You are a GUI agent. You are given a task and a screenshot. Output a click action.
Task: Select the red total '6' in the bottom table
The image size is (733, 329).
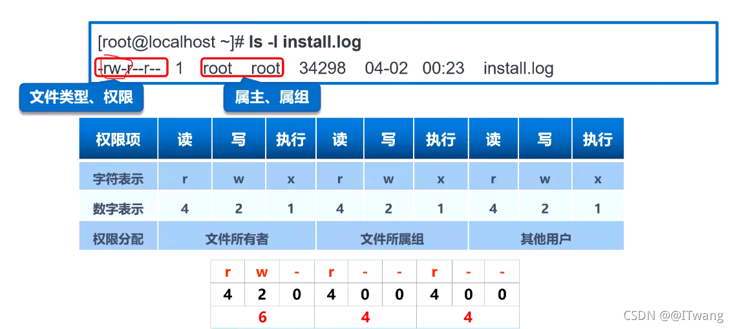point(262,317)
